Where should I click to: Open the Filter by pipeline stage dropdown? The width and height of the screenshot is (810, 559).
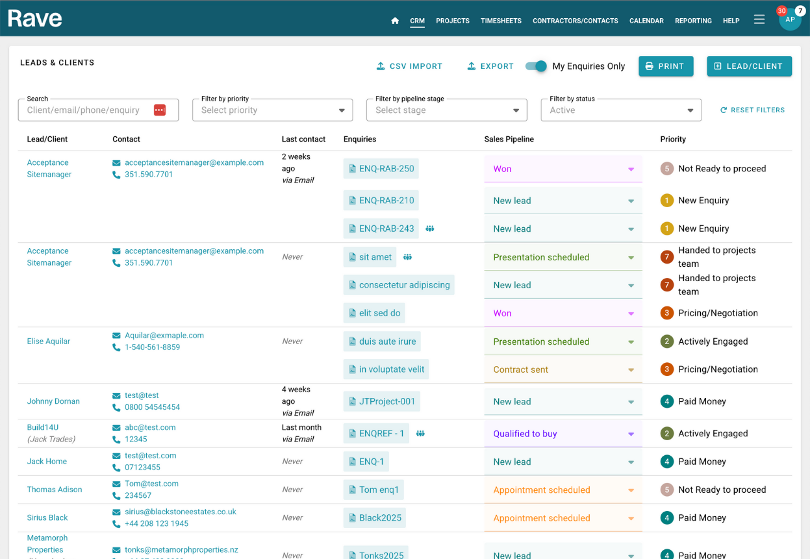(x=447, y=110)
